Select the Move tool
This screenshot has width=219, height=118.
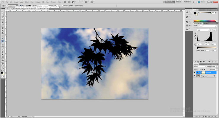click(3, 12)
